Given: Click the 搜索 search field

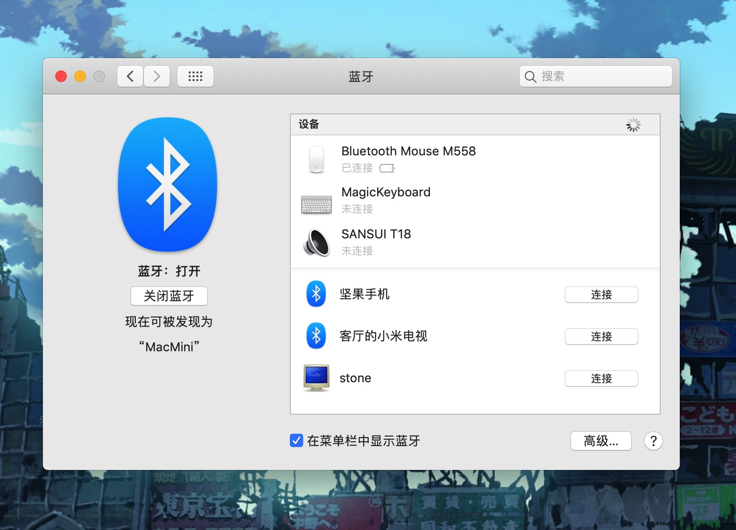Looking at the screenshot, I should (596, 76).
